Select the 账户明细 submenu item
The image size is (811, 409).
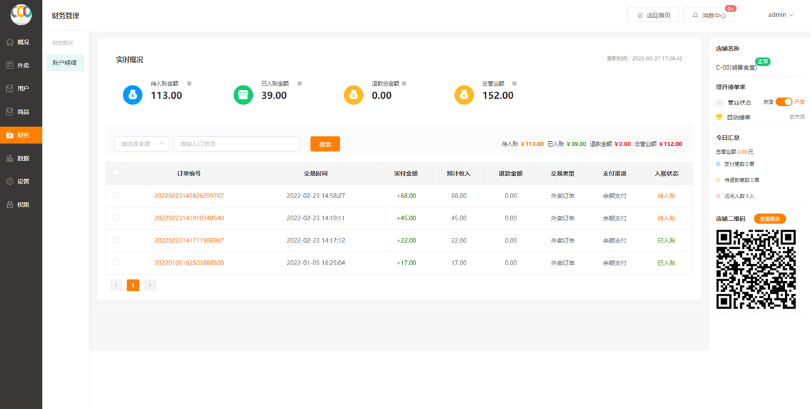click(x=65, y=63)
